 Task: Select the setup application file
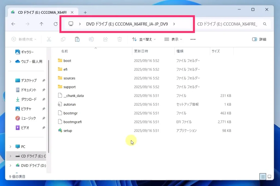pyautogui.click(x=68, y=131)
